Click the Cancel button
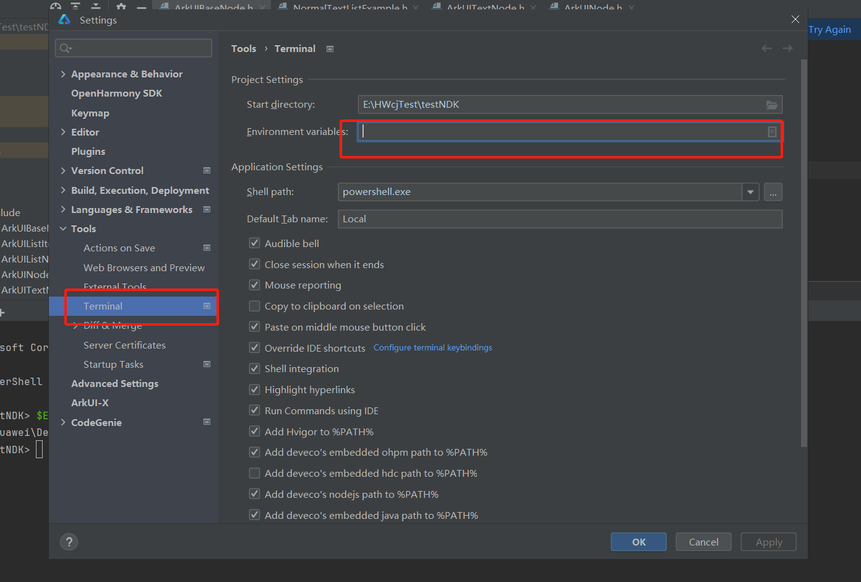 704,542
